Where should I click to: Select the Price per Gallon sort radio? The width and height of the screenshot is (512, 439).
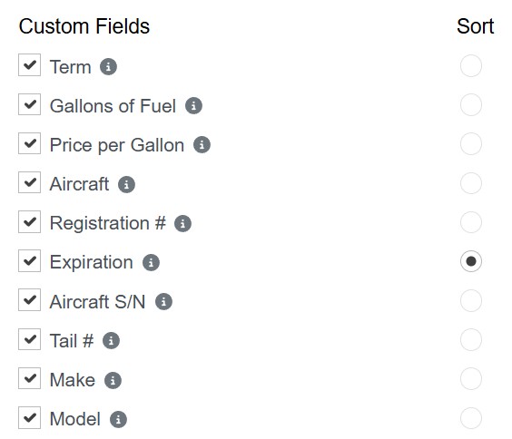click(471, 144)
